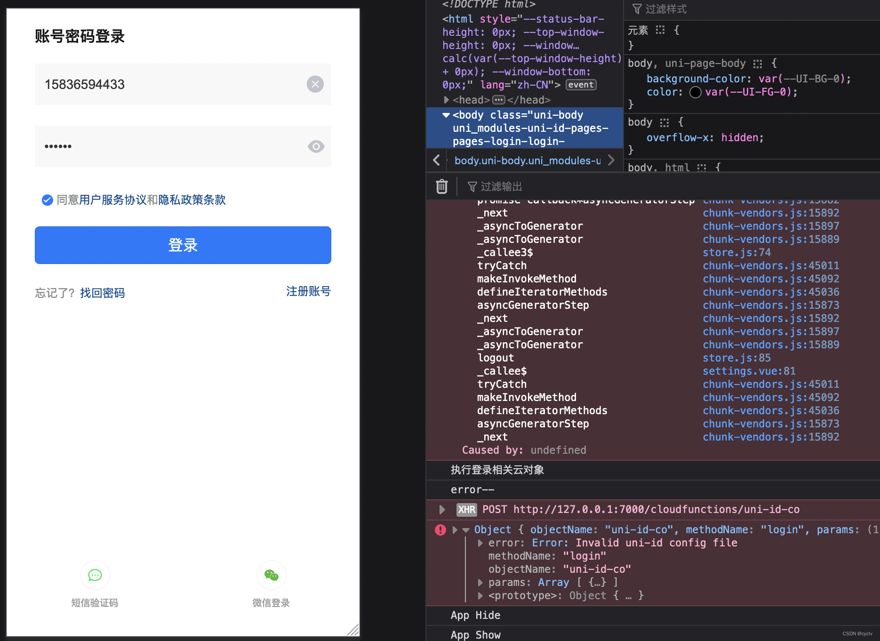This screenshot has width=880, height=641.
Task: Go to previous breadcrumb with left arrow
Action: (x=437, y=160)
